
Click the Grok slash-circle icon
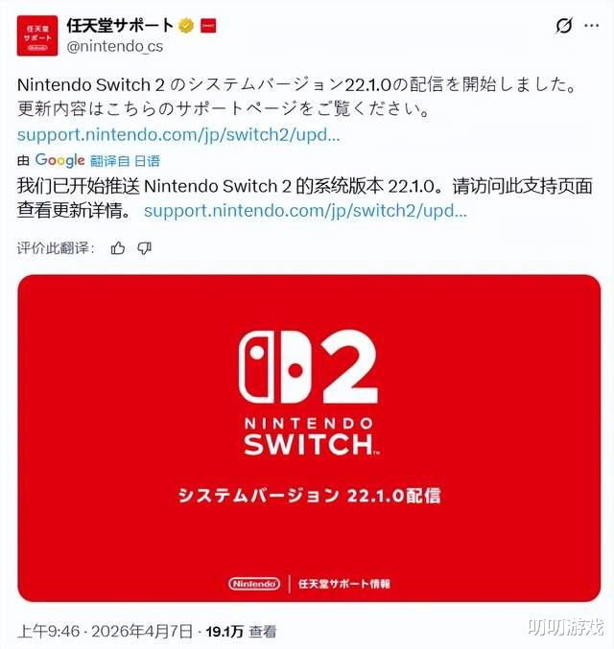564,26
